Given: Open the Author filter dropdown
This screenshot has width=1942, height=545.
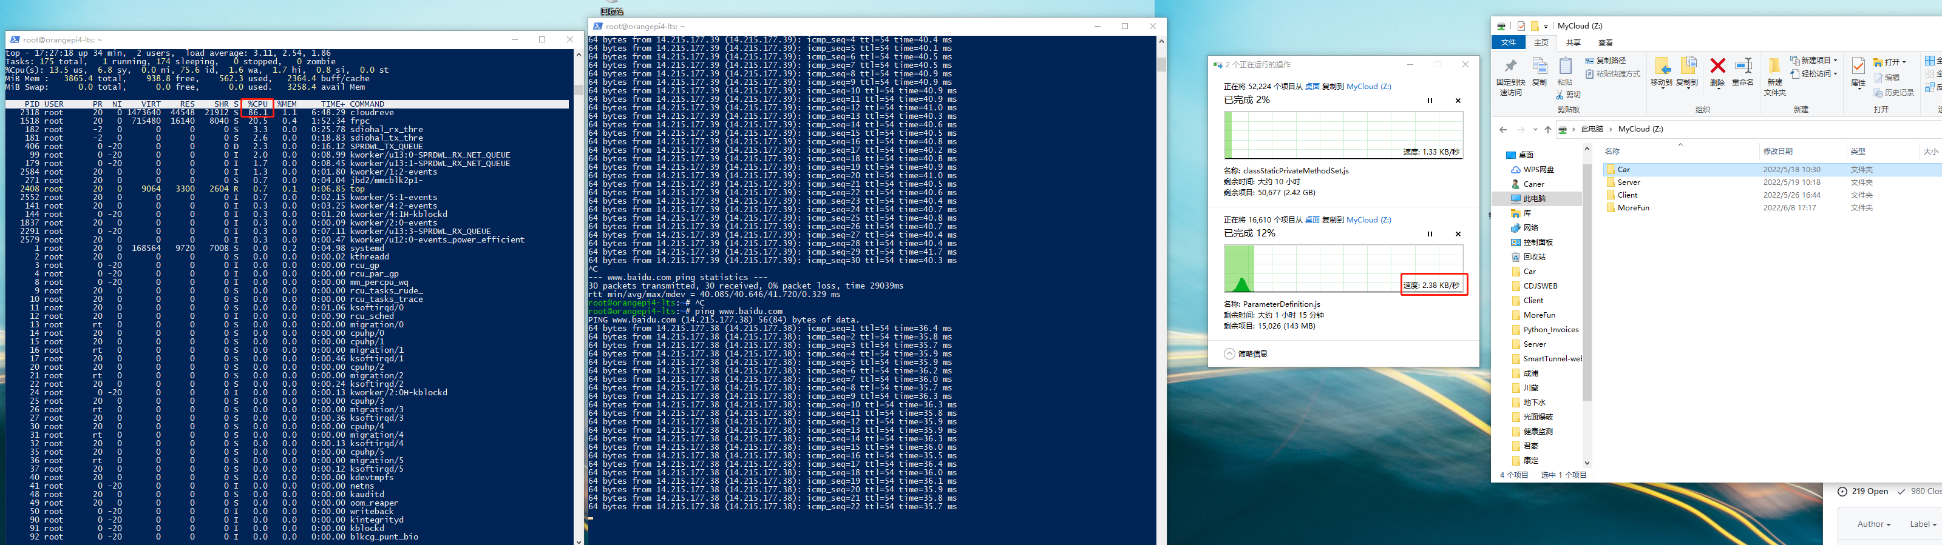Looking at the screenshot, I should [1873, 524].
